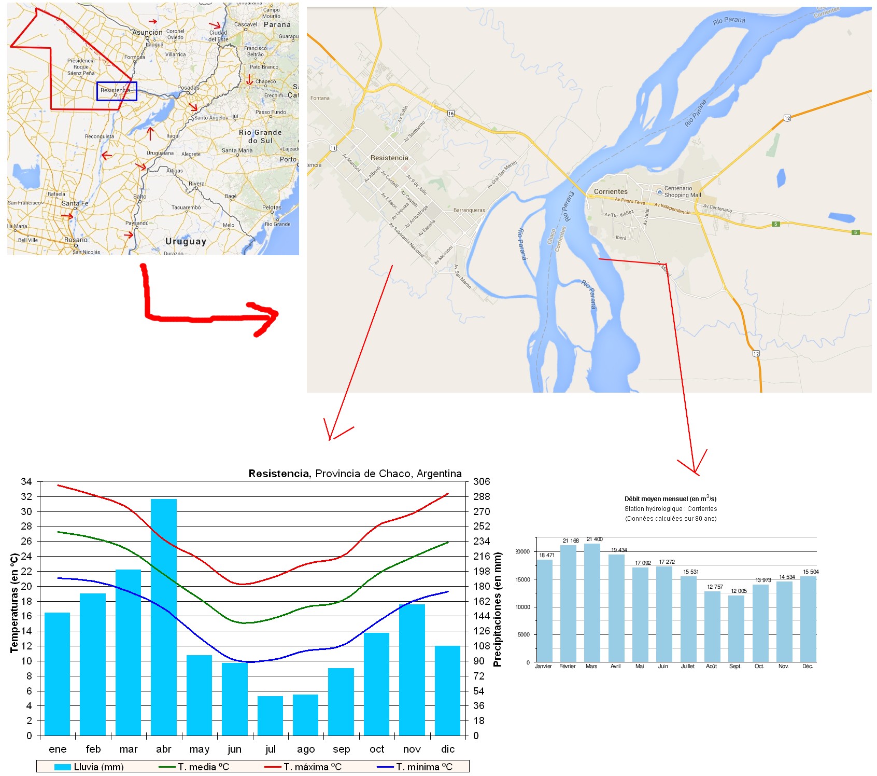Select the Corrientes city label on the large map

pos(611,191)
